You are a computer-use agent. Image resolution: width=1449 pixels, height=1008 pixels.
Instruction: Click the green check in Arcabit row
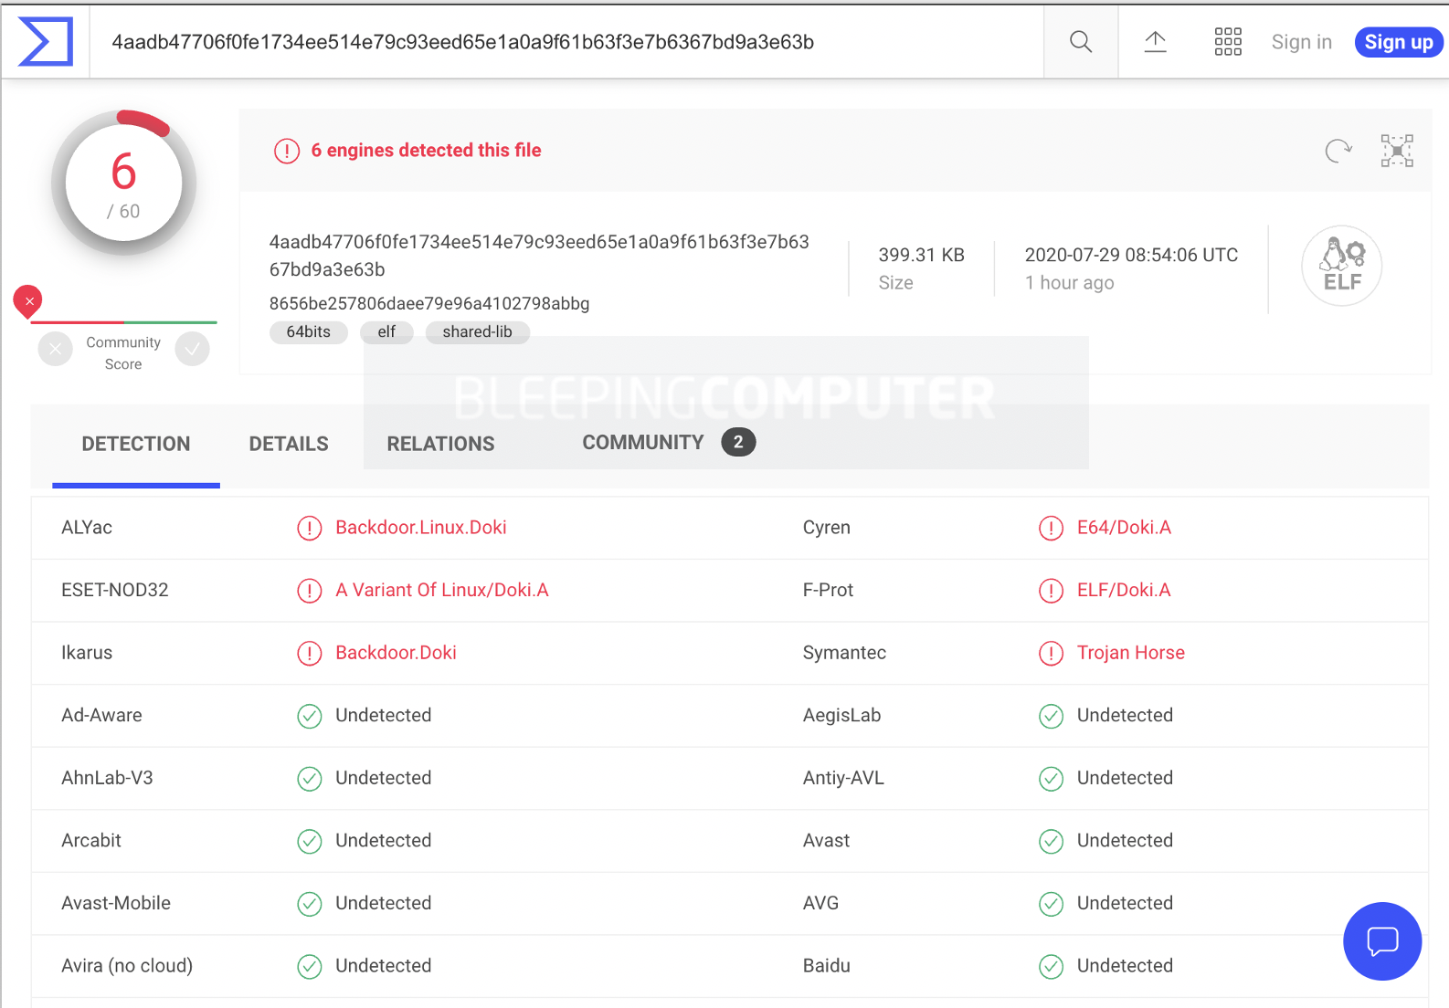click(310, 841)
